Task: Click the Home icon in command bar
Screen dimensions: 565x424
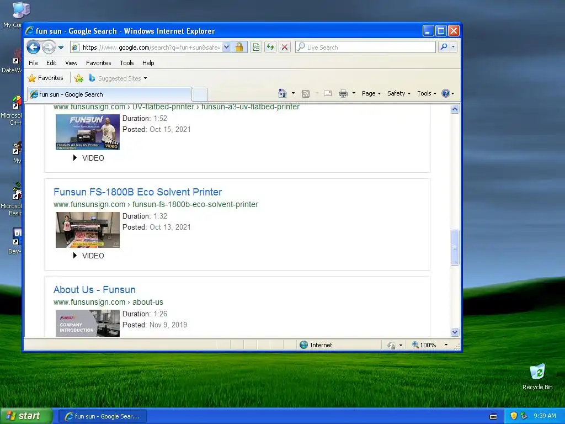Action: pos(282,93)
